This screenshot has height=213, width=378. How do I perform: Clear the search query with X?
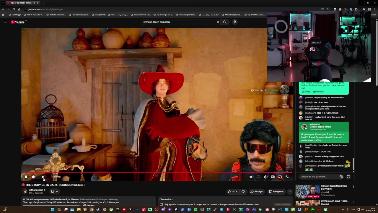point(218,22)
